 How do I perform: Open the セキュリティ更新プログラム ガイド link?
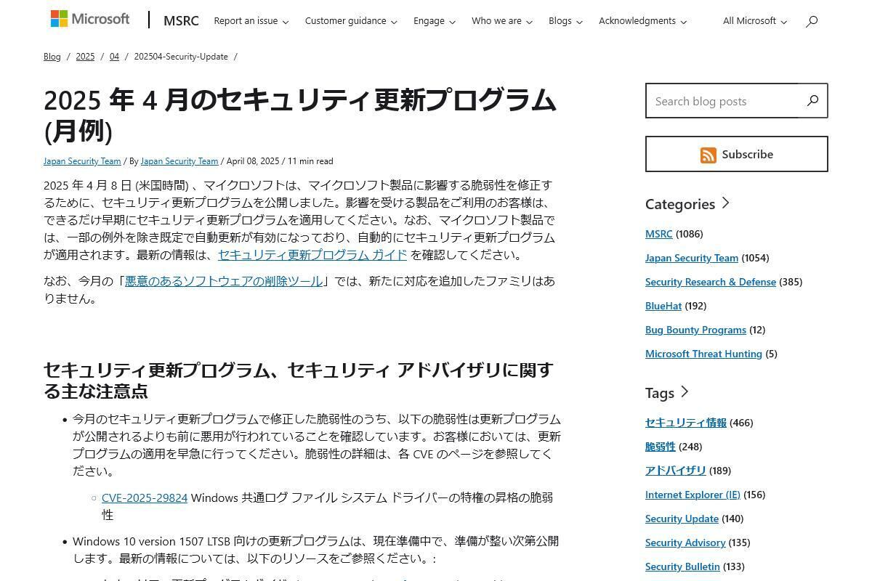click(x=312, y=255)
